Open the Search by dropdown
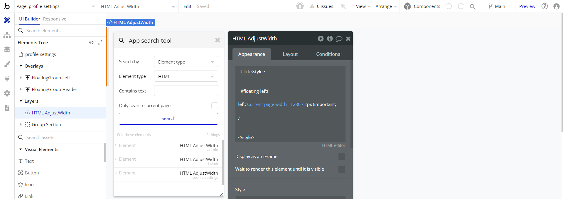The image size is (563, 199). [x=186, y=62]
